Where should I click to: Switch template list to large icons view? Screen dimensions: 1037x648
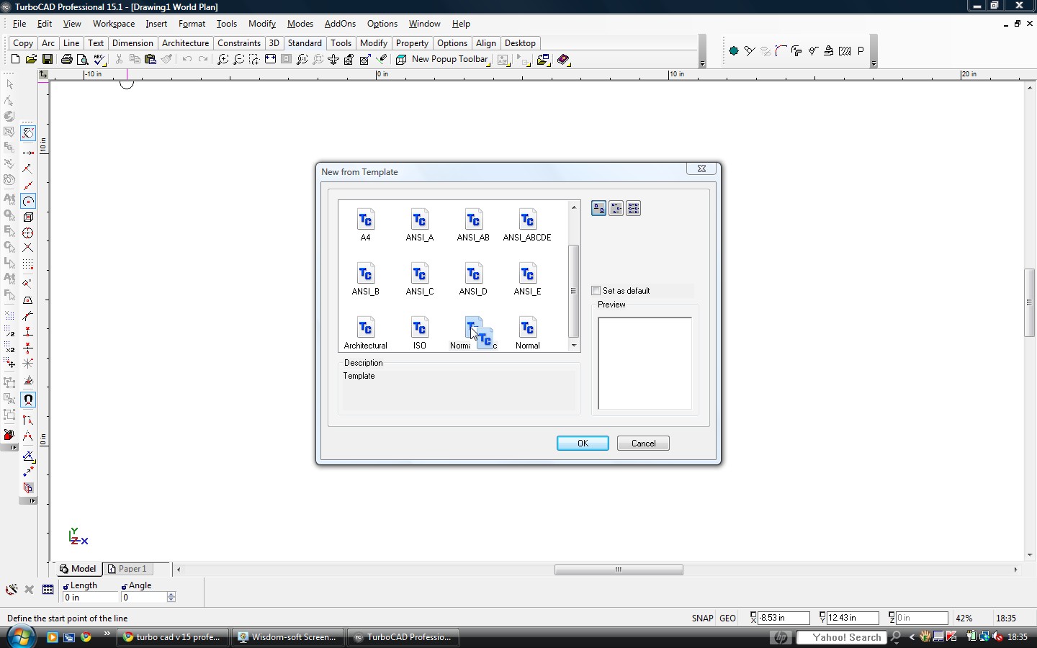(x=598, y=209)
